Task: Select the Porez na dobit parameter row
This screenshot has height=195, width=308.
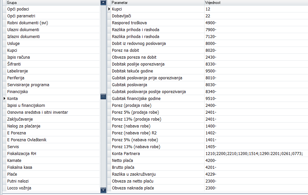Action: coord(125,50)
